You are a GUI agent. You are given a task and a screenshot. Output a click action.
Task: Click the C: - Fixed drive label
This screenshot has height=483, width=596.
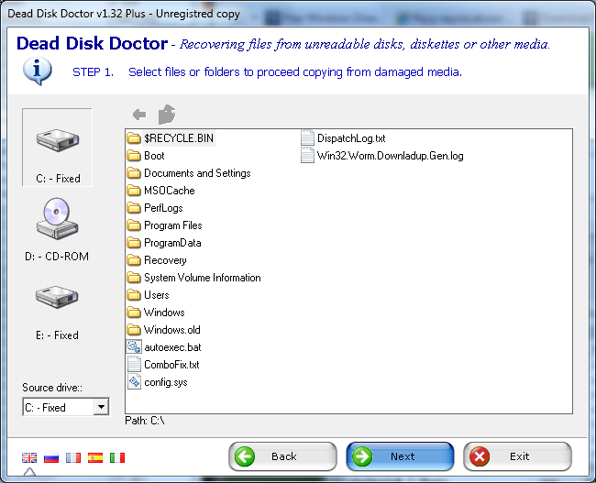(x=58, y=178)
